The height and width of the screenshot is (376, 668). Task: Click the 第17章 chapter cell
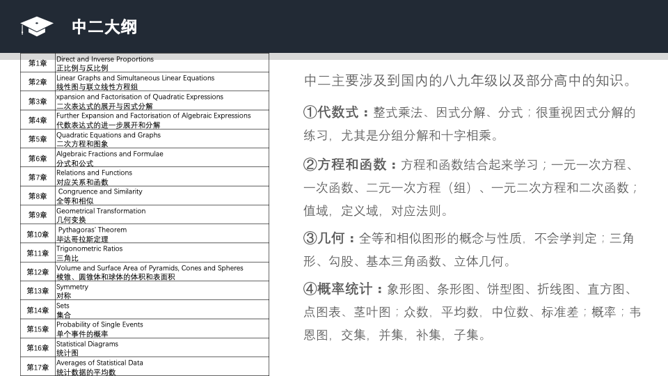pos(38,367)
